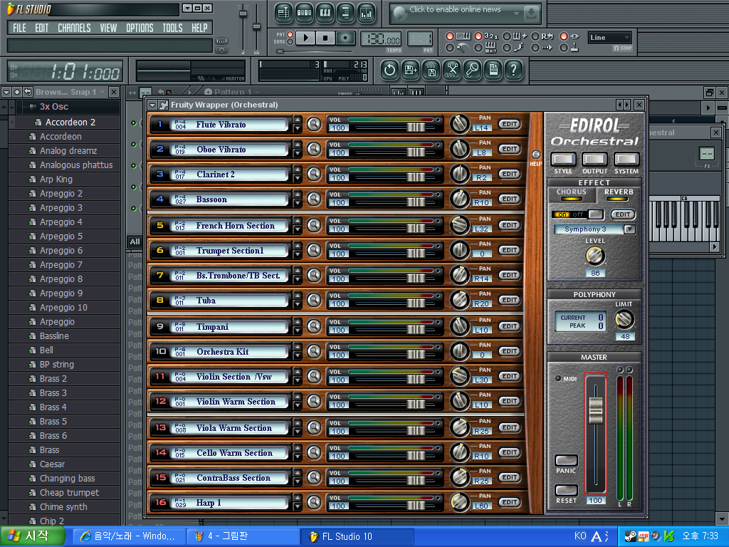Adjust the reverb LEVEL knob

pos(594,256)
